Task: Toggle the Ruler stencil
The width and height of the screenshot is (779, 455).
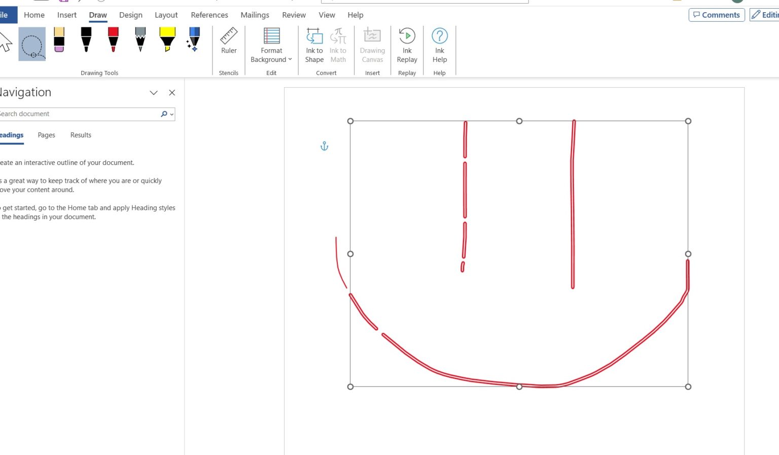Action: tap(228, 46)
